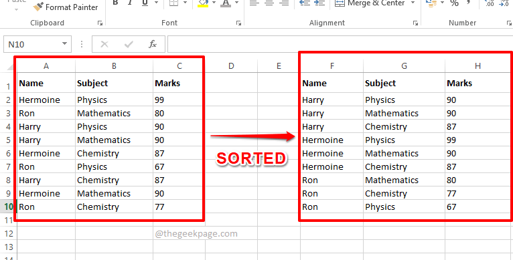Expand the Merge & Center dropdown arrow

pos(413,3)
